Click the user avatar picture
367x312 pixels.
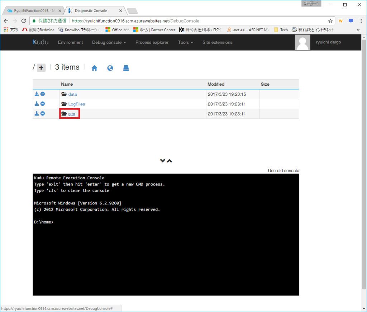click(x=302, y=42)
